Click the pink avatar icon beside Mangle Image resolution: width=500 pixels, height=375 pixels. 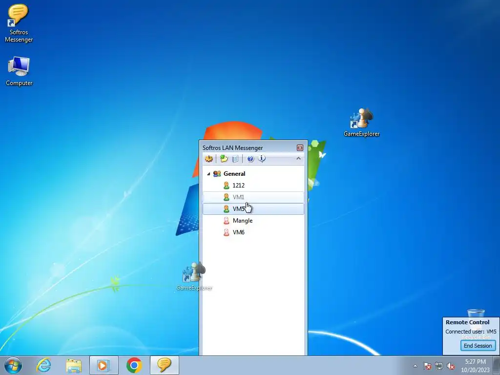[227, 221]
